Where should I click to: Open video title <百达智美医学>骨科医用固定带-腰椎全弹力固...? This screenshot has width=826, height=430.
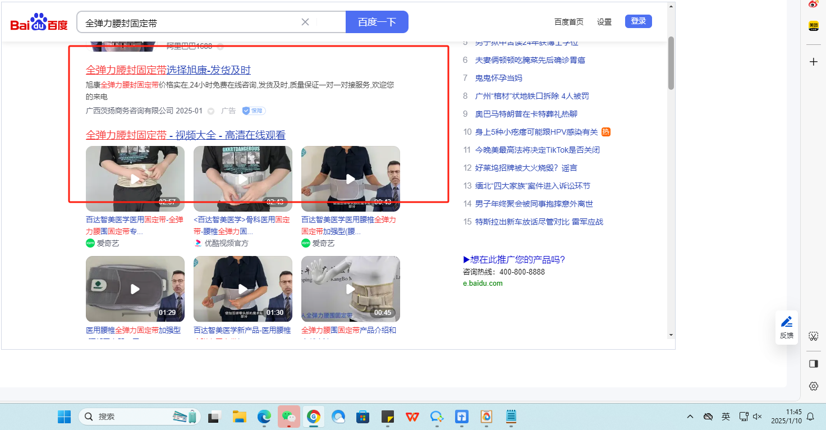click(x=242, y=226)
